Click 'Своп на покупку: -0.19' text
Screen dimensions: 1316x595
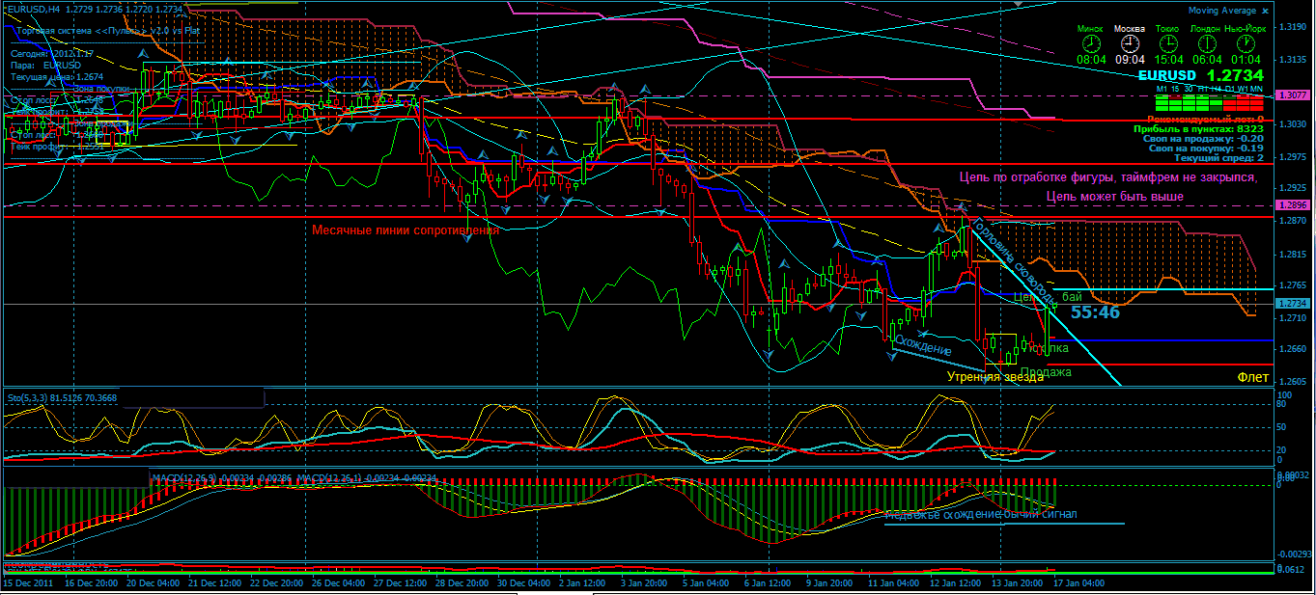pyautogui.click(x=1207, y=148)
